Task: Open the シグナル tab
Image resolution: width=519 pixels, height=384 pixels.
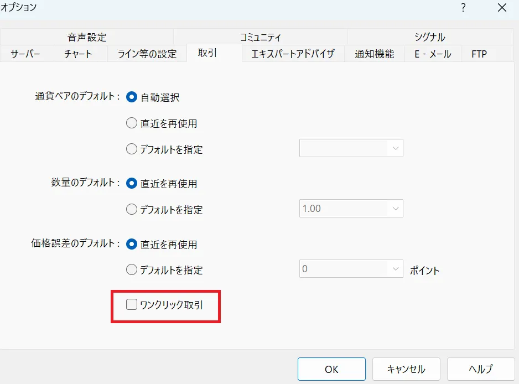Action: tap(430, 37)
